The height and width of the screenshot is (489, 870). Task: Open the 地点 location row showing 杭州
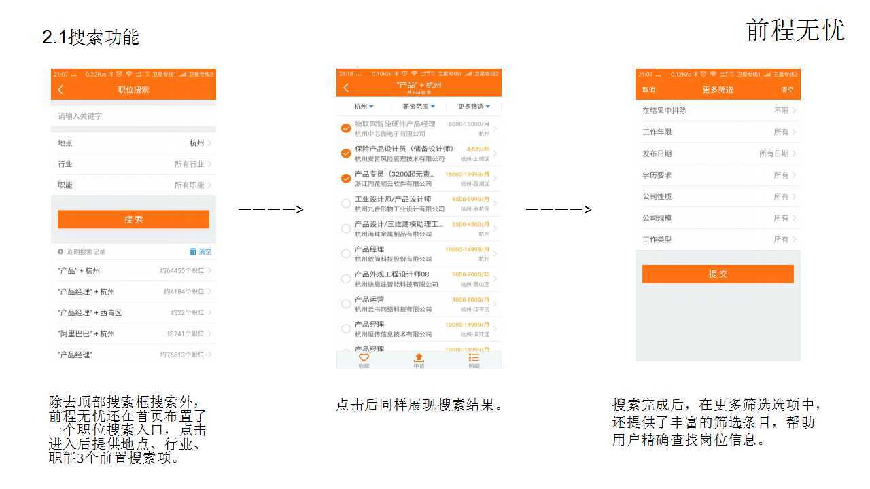pyautogui.click(x=133, y=143)
